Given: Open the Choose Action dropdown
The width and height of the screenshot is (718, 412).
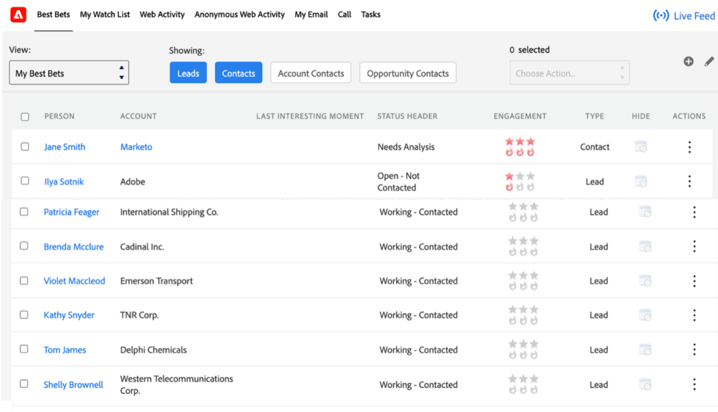Looking at the screenshot, I should (x=569, y=73).
